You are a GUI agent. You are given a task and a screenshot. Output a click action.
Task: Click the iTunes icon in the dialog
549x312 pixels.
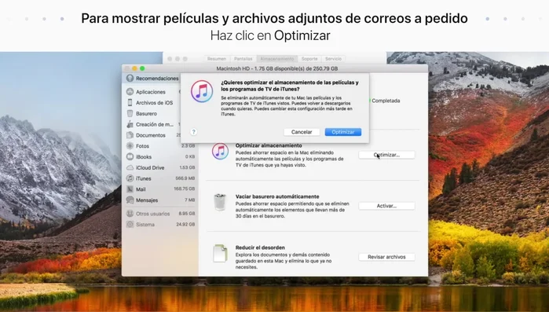click(x=202, y=91)
